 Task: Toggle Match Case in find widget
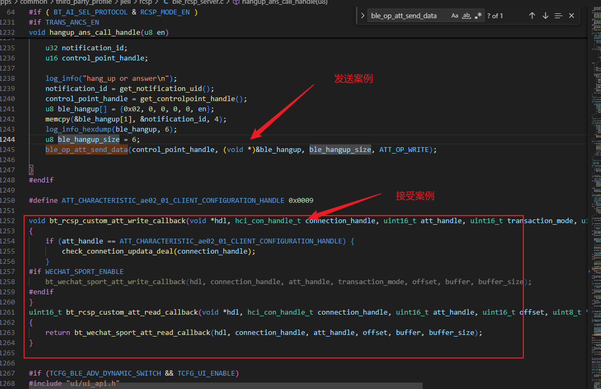(455, 16)
